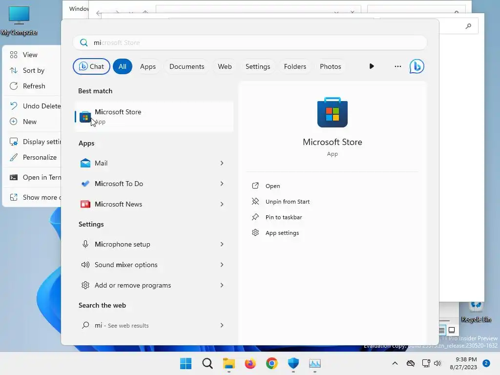
Task: Open File Explorer from taskbar
Action: pos(229,363)
